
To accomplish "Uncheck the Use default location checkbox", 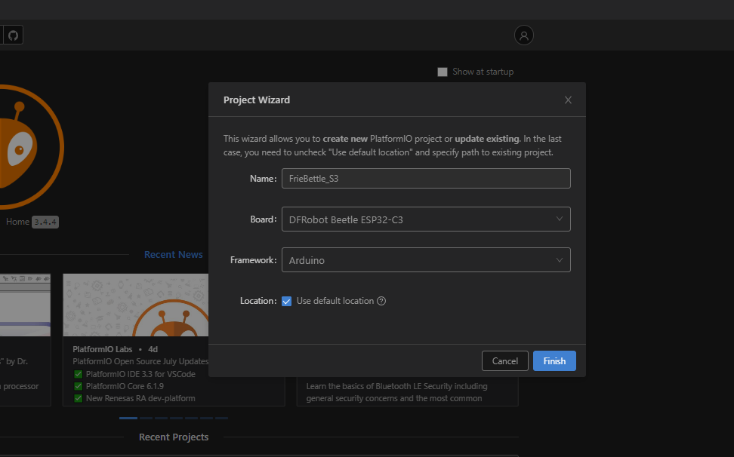I will (286, 302).
